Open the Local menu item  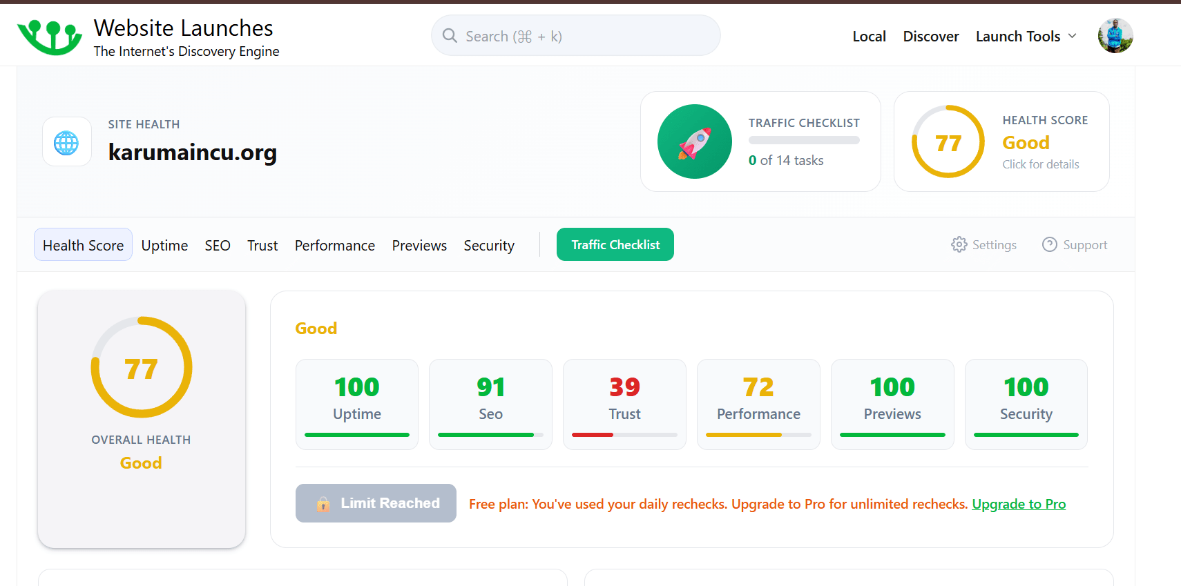point(869,36)
